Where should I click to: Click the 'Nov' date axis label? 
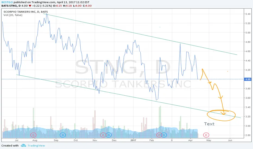click(95, 140)
